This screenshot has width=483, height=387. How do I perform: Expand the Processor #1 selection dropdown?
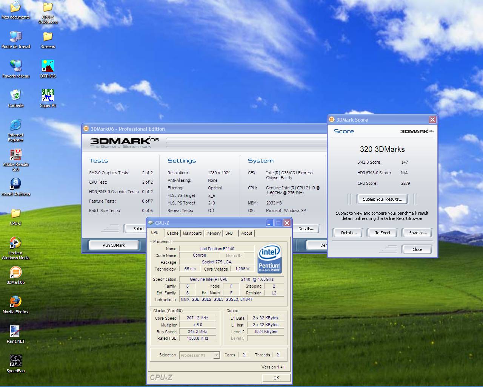click(x=217, y=355)
